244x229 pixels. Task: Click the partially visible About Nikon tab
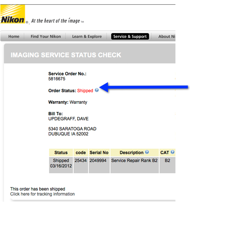click(x=166, y=36)
